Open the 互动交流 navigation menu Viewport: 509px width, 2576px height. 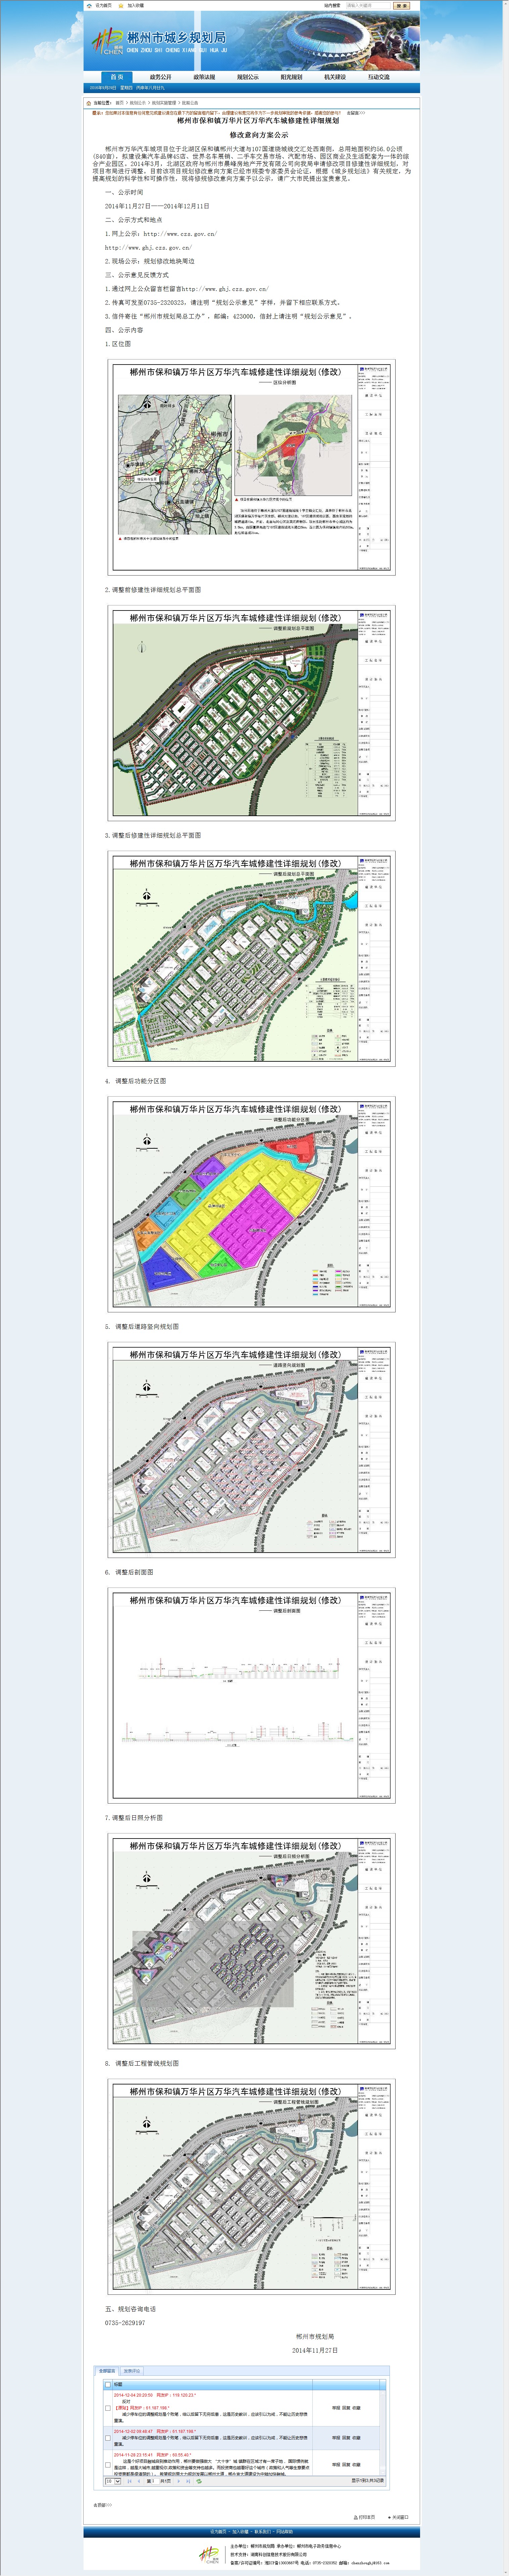point(379,77)
